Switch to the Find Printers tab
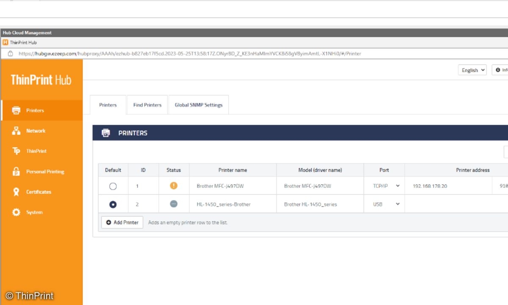 (147, 105)
